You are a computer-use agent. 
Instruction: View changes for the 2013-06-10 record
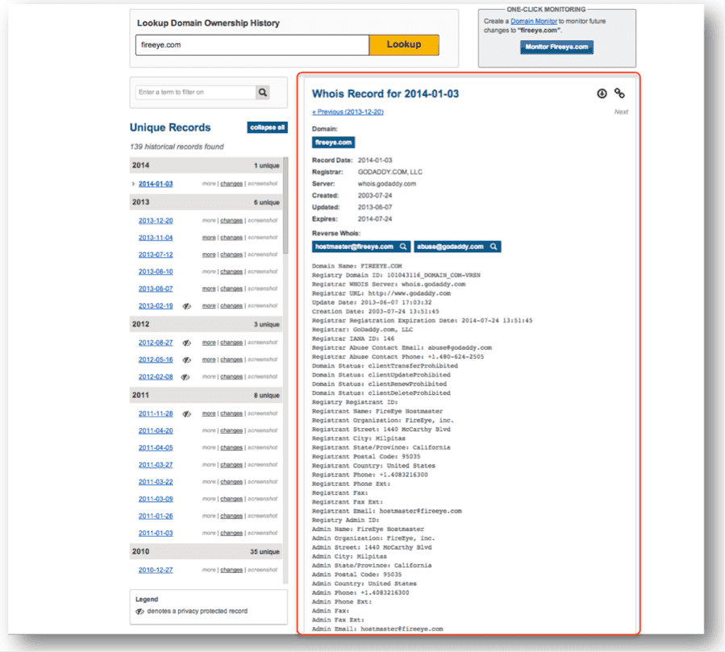[231, 272]
